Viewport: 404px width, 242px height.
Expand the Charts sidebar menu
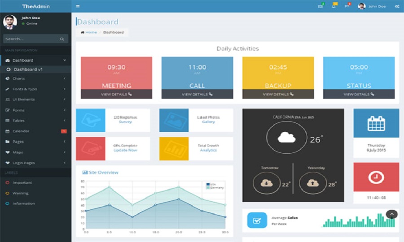tap(19, 78)
